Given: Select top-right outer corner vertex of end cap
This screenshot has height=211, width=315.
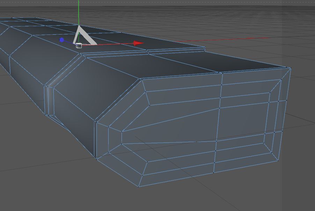Looking at the screenshot, I should click(x=290, y=69).
